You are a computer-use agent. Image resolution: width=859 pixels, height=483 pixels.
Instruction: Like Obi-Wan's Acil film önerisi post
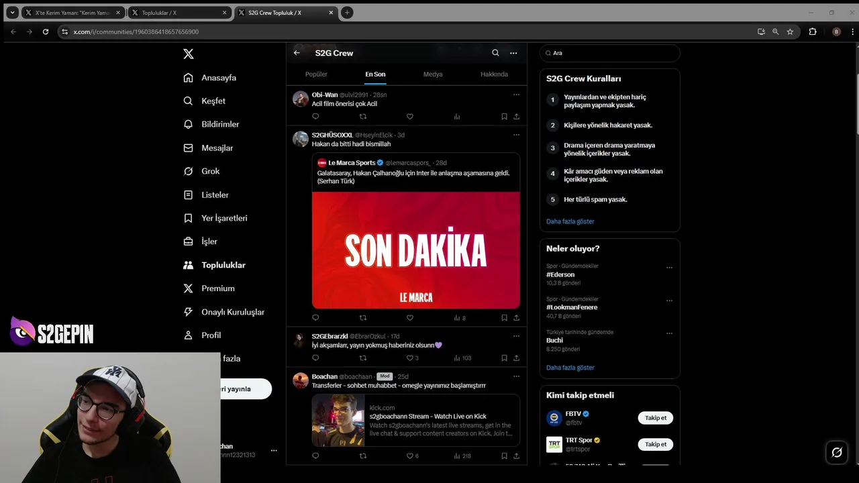pos(410,116)
